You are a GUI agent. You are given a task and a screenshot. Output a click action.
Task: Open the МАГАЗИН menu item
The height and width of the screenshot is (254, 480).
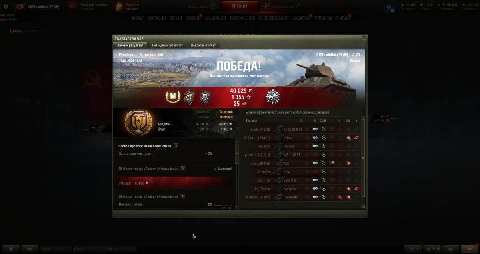[x=156, y=18]
